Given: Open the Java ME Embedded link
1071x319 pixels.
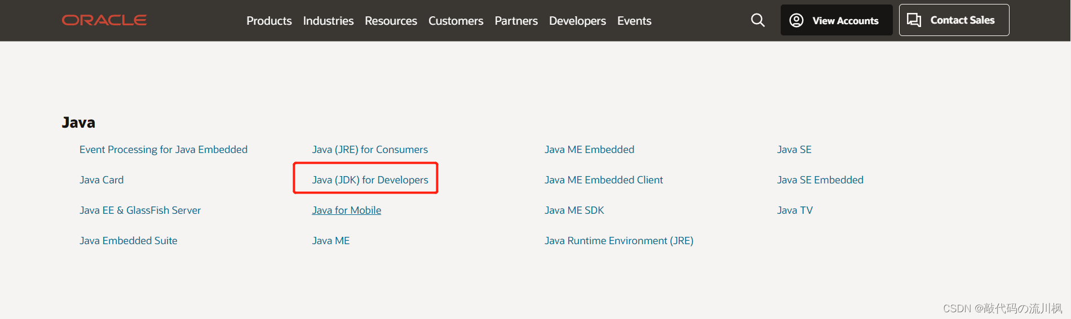Looking at the screenshot, I should pos(589,150).
